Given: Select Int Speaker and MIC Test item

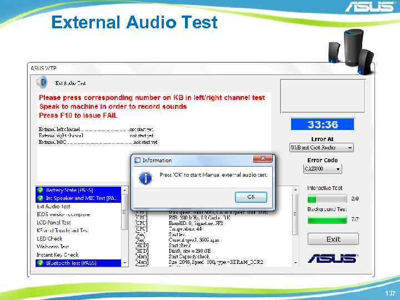Looking at the screenshot, I should click(x=78, y=198).
